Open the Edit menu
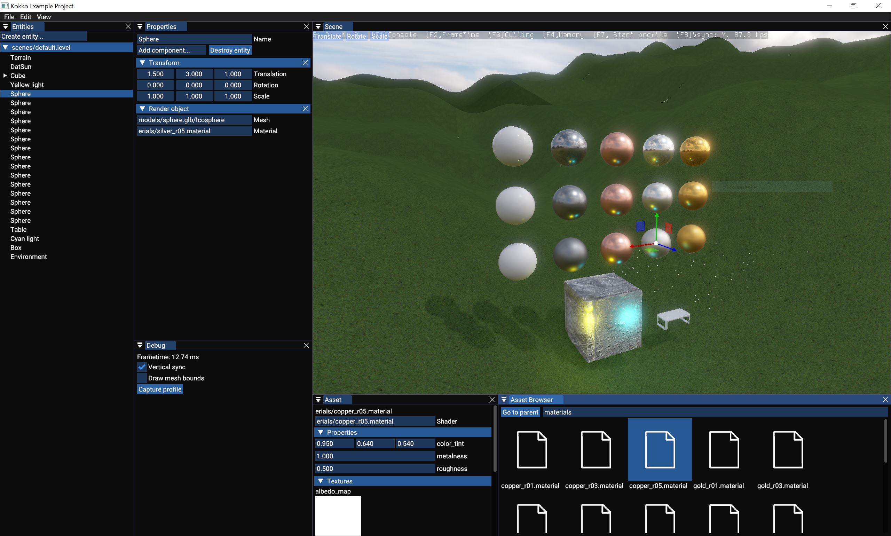The height and width of the screenshot is (536, 891). [x=25, y=17]
